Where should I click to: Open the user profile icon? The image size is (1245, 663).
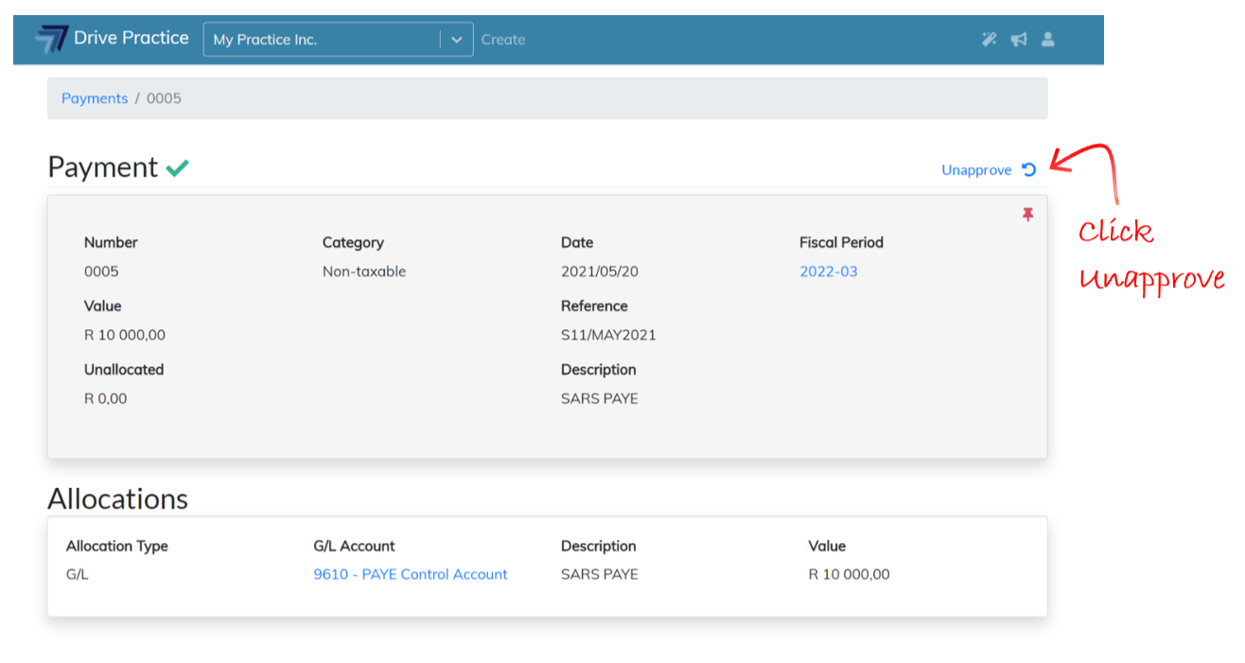point(1047,40)
